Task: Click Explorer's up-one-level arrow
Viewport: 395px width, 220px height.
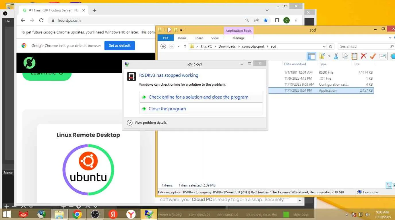Action: pos(185,46)
